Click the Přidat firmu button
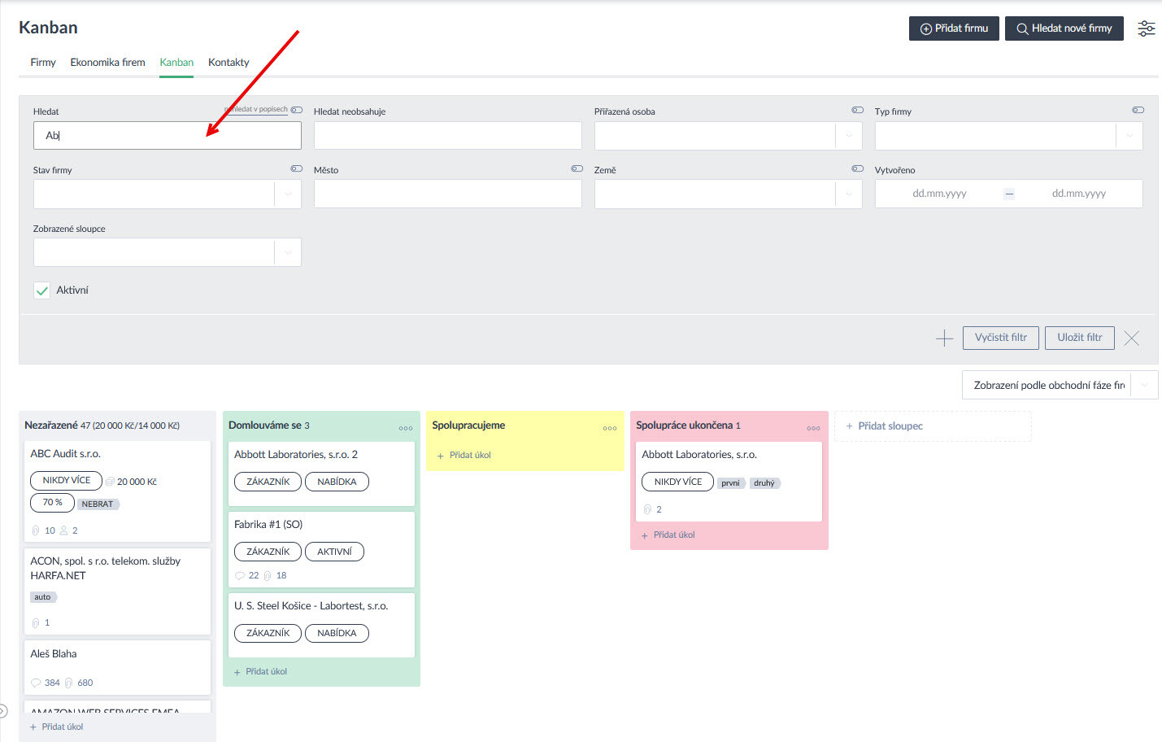The width and height of the screenshot is (1162, 742). coord(954,28)
